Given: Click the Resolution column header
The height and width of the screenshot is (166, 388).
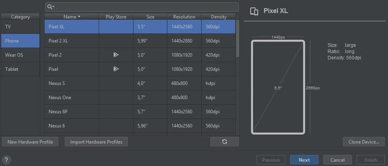Looking at the screenshot, I should pyautogui.click(x=184, y=17).
